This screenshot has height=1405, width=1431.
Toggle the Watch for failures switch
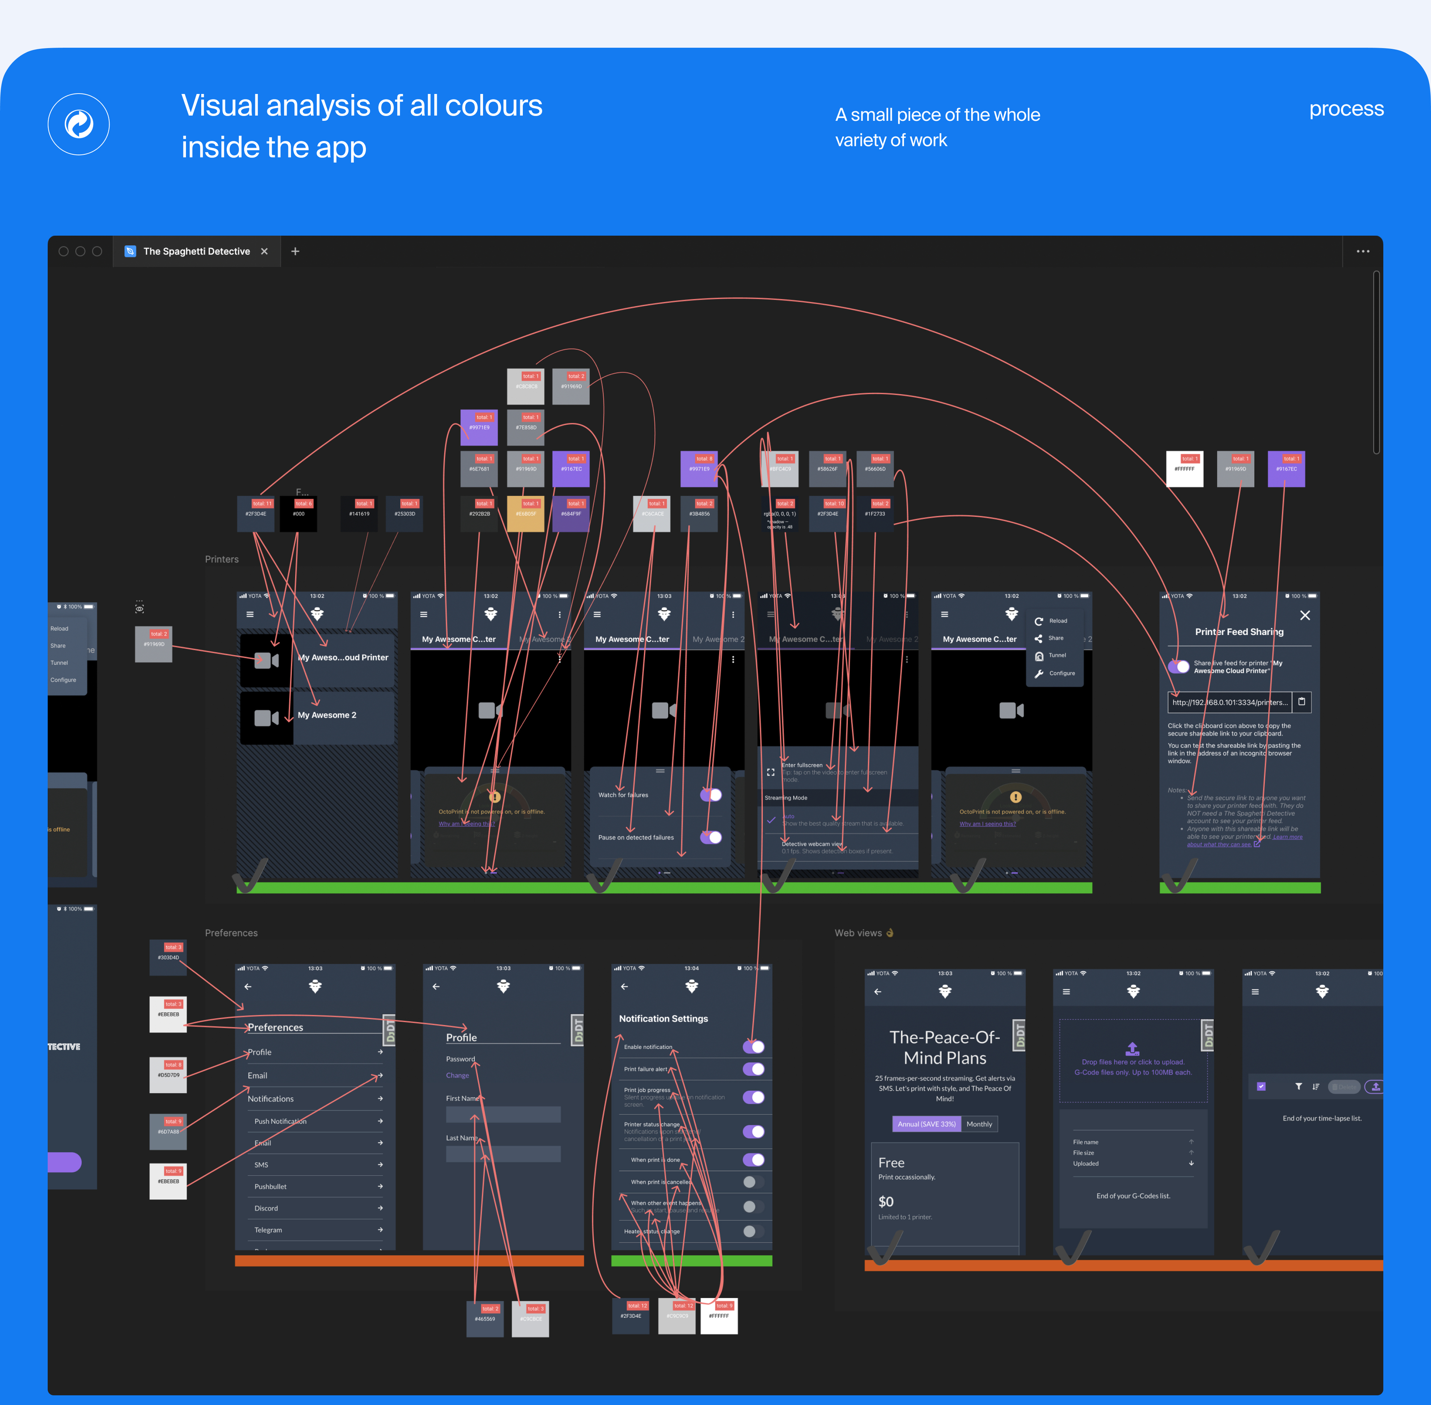point(711,795)
